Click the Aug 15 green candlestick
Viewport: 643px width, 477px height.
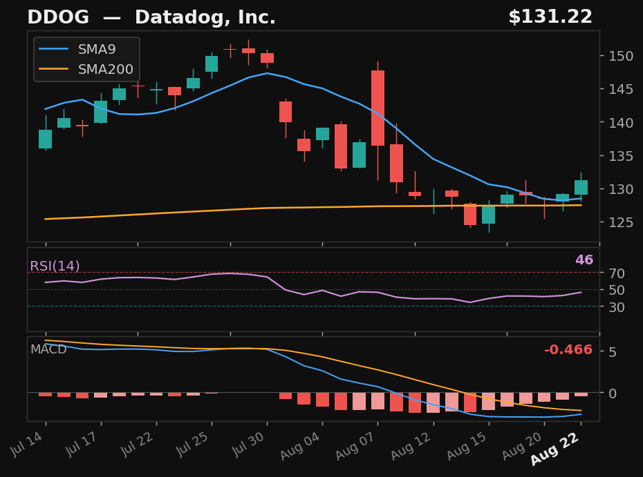(x=488, y=215)
